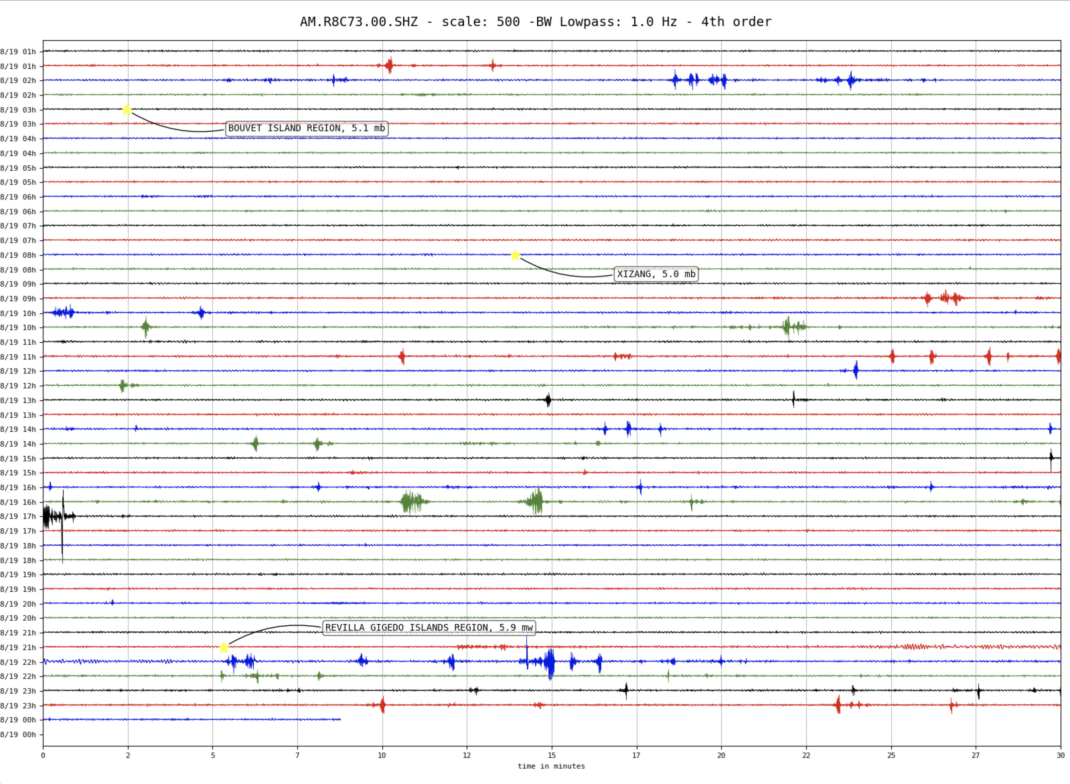
Task: Click '8/19 16h' label beside the green trace
Action: pos(18,502)
